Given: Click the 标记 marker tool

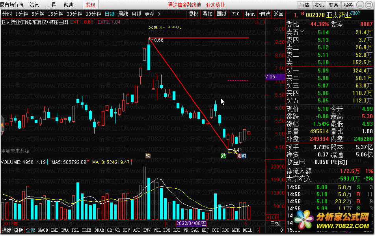Looking at the screenshot, I should (250, 14).
